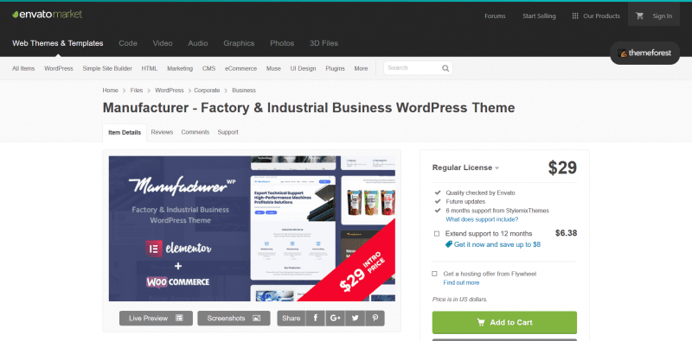Viewport: 692px width, 341px height.
Task: Click the green Add to Cart button
Action: tap(504, 323)
